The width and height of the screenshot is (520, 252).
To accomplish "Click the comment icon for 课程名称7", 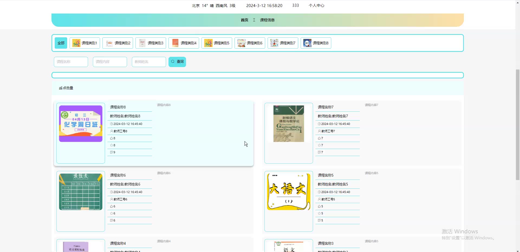I will [x=319, y=152].
